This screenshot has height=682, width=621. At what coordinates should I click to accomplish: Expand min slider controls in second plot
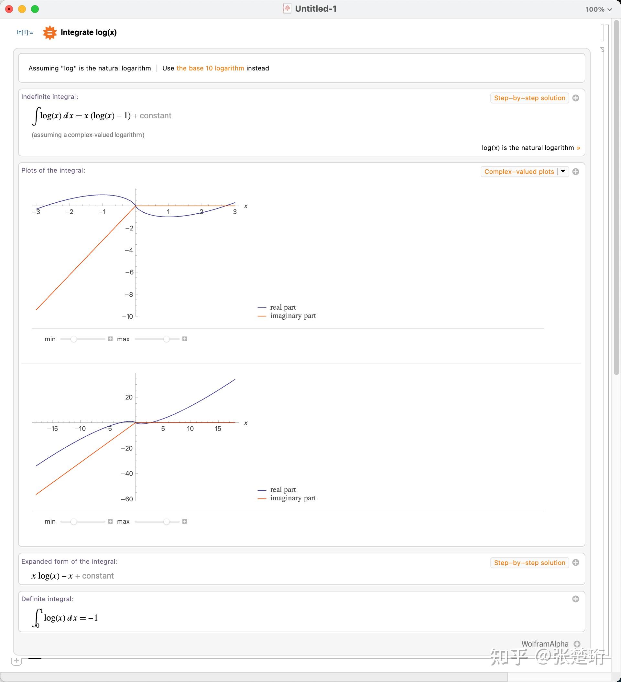pos(110,522)
